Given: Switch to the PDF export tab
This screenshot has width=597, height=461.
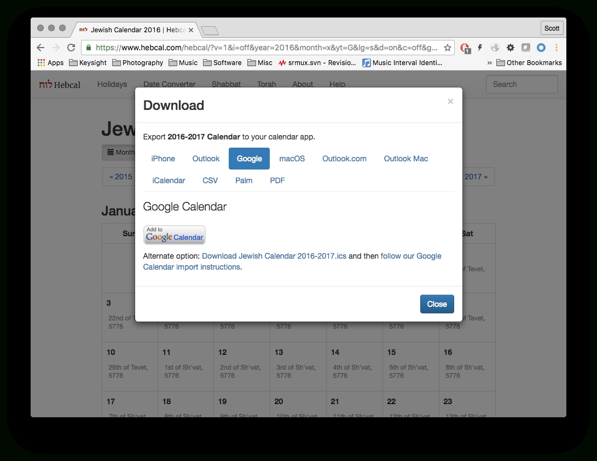Looking at the screenshot, I should click(277, 180).
